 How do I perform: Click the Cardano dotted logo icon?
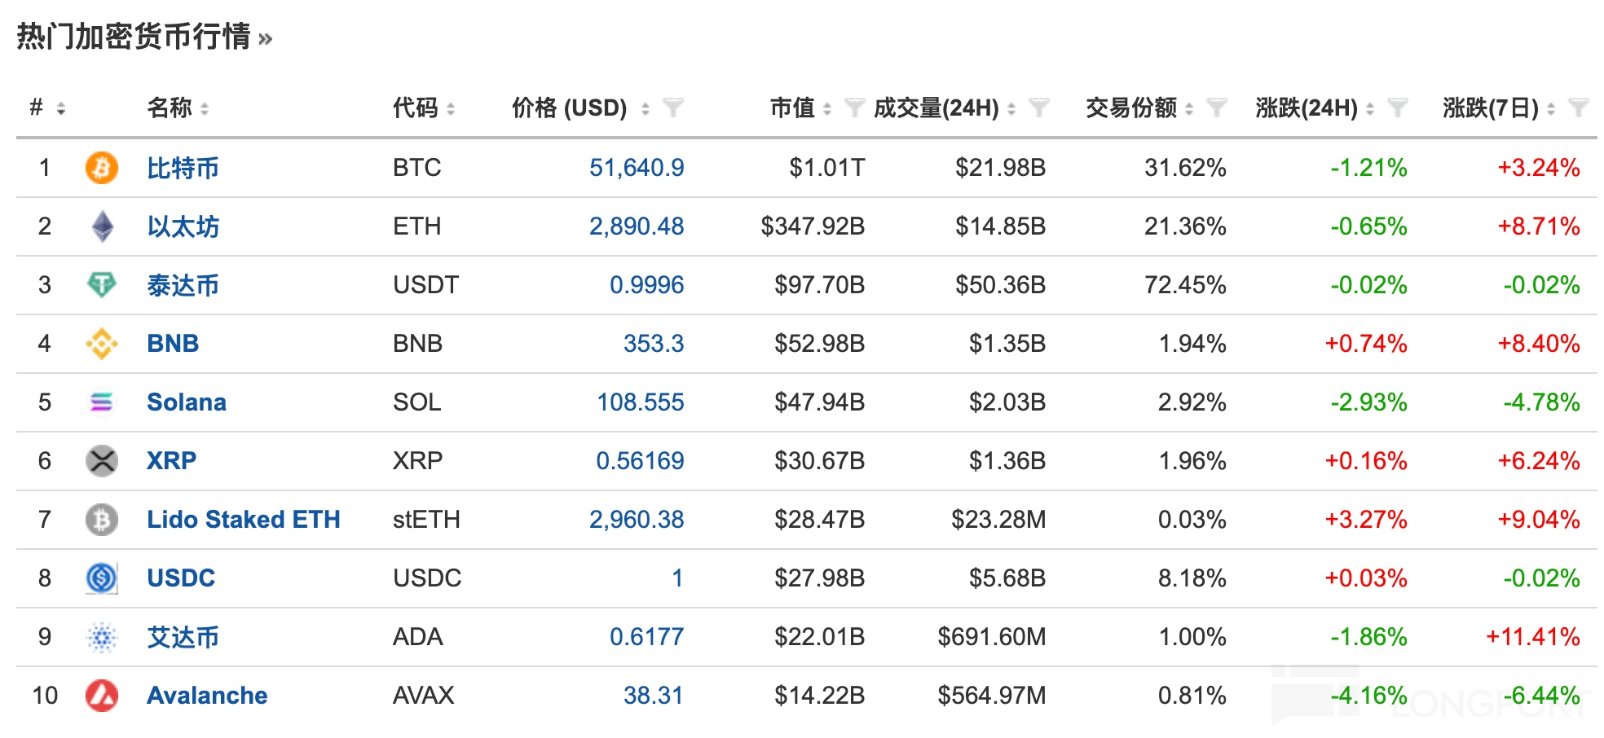pos(101,637)
